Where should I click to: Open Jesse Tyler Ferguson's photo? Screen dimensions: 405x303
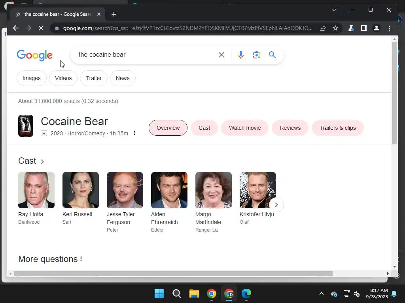125,190
